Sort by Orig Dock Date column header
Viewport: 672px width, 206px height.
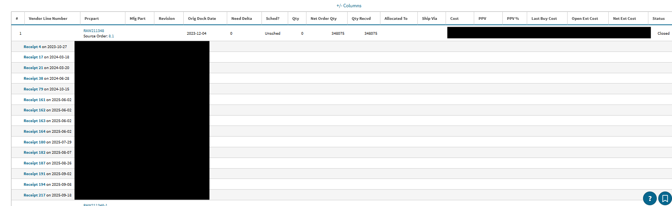[x=202, y=19]
